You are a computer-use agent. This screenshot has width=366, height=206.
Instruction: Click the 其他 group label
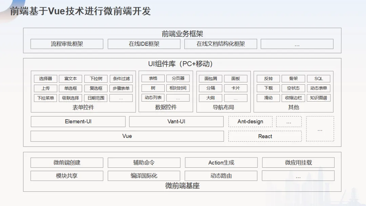(x=293, y=107)
